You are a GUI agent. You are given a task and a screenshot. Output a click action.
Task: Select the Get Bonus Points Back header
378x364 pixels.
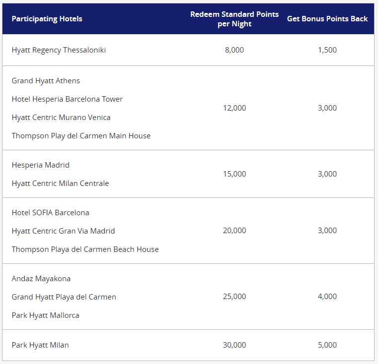click(327, 19)
